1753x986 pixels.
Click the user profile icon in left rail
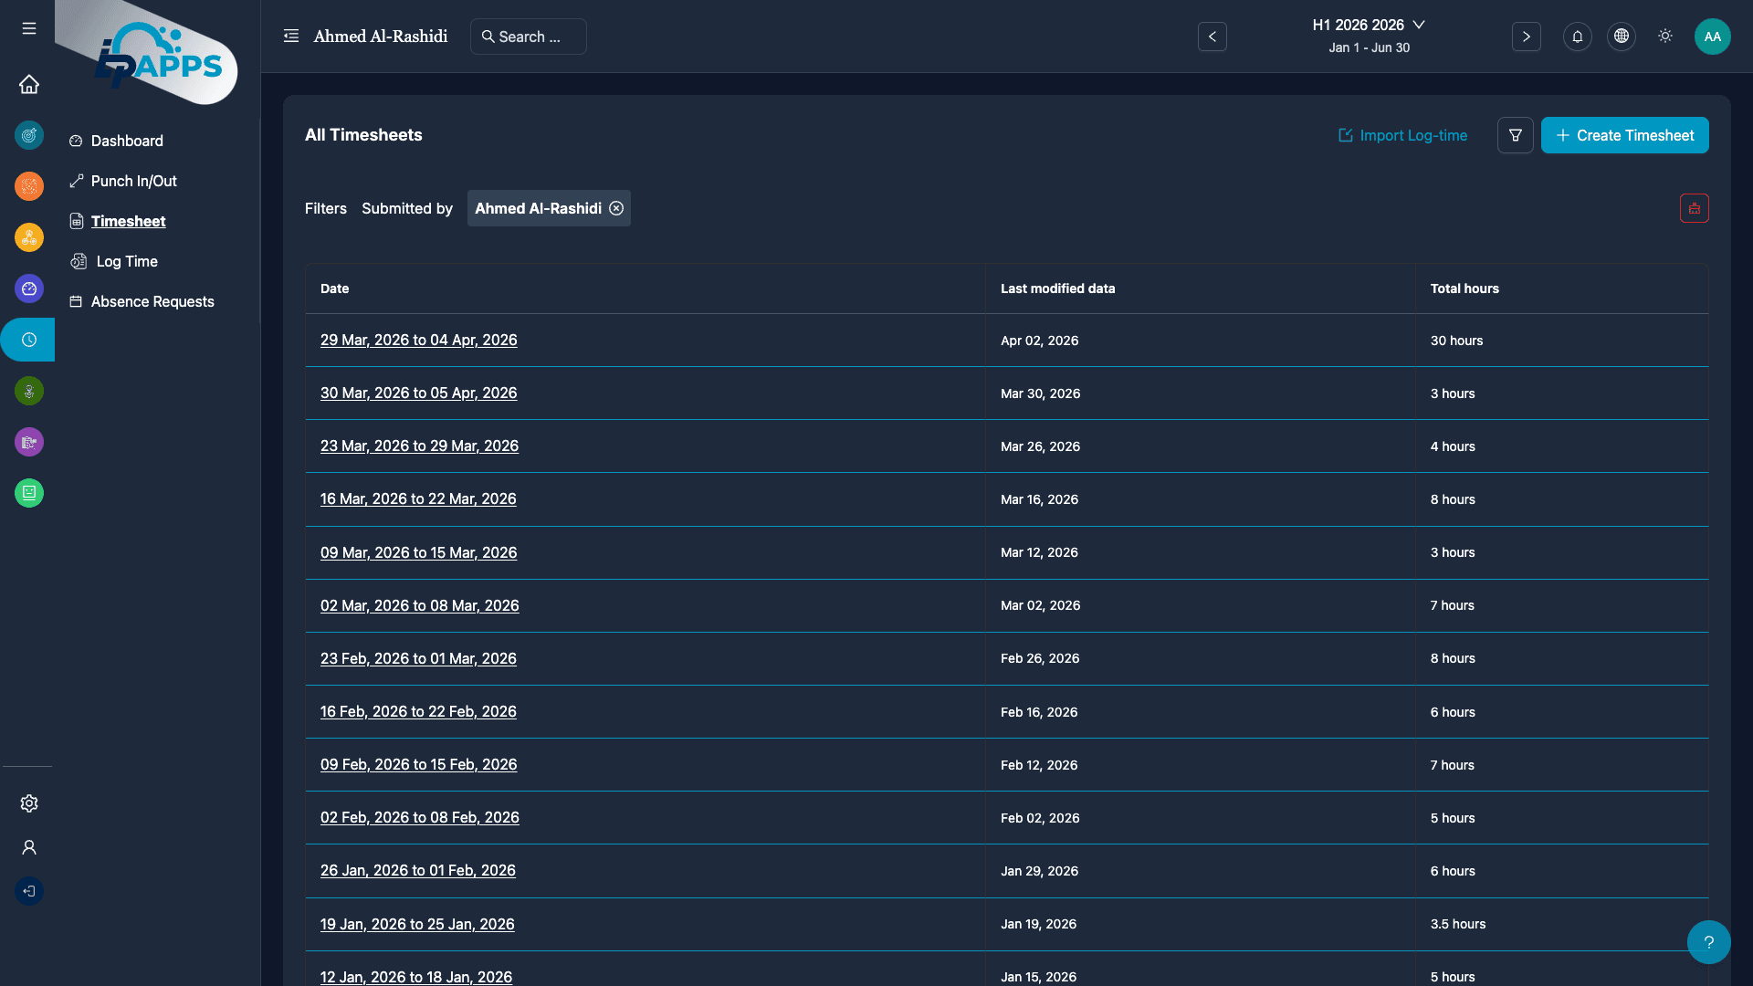(x=29, y=847)
